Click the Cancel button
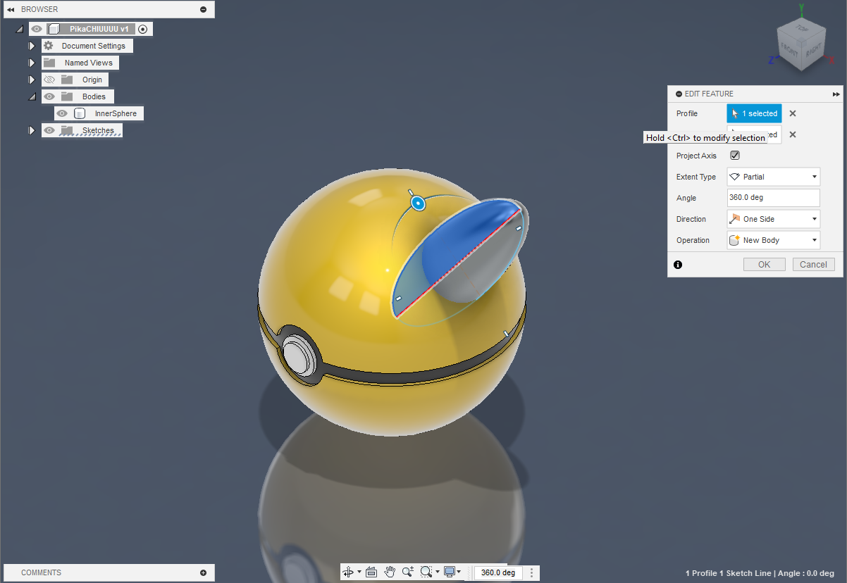This screenshot has width=847, height=583. click(814, 265)
